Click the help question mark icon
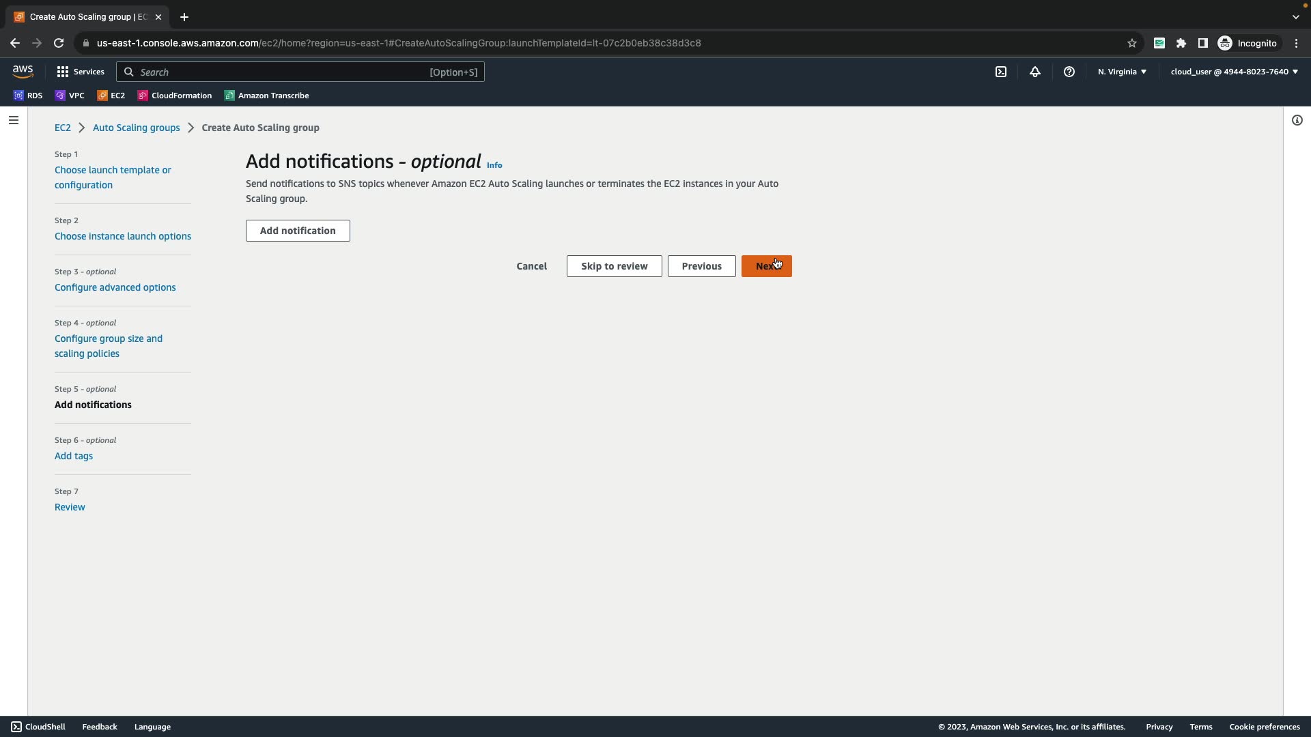Viewport: 1311px width, 737px height. coord(1069,72)
